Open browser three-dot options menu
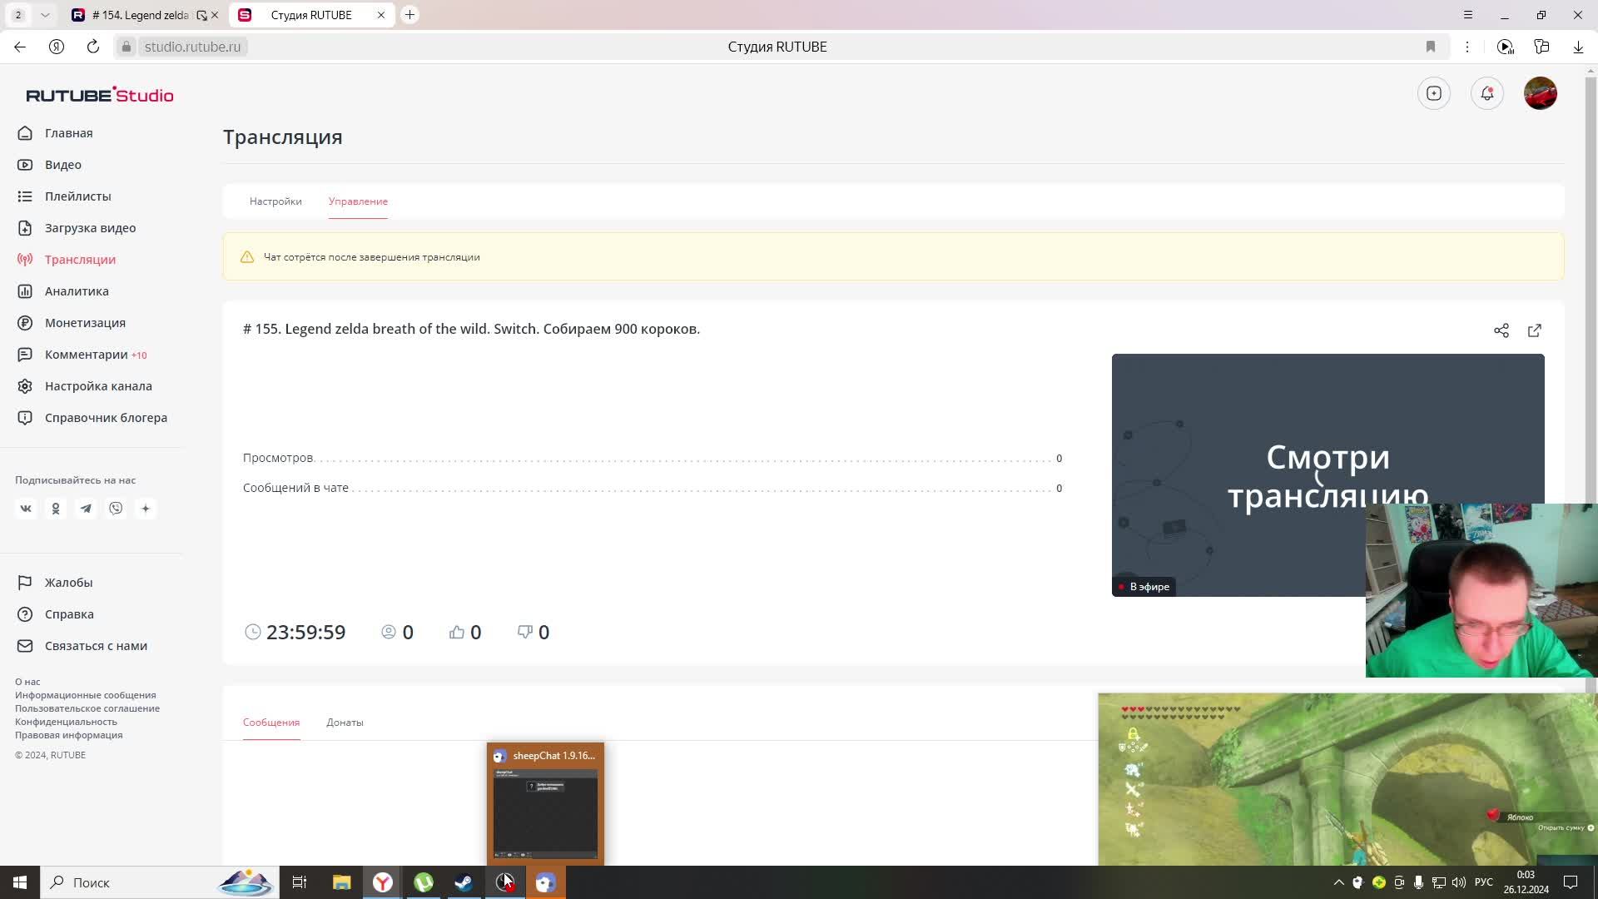 pos(1466,47)
